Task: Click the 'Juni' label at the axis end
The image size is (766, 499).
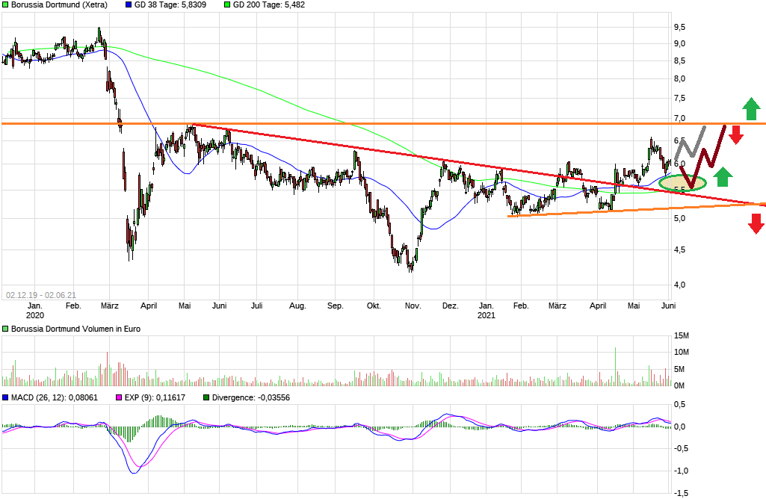Action: pos(668,306)
